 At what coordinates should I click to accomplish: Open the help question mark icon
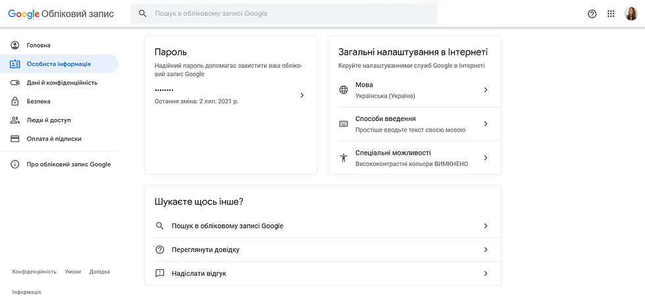tap(592, 14)
